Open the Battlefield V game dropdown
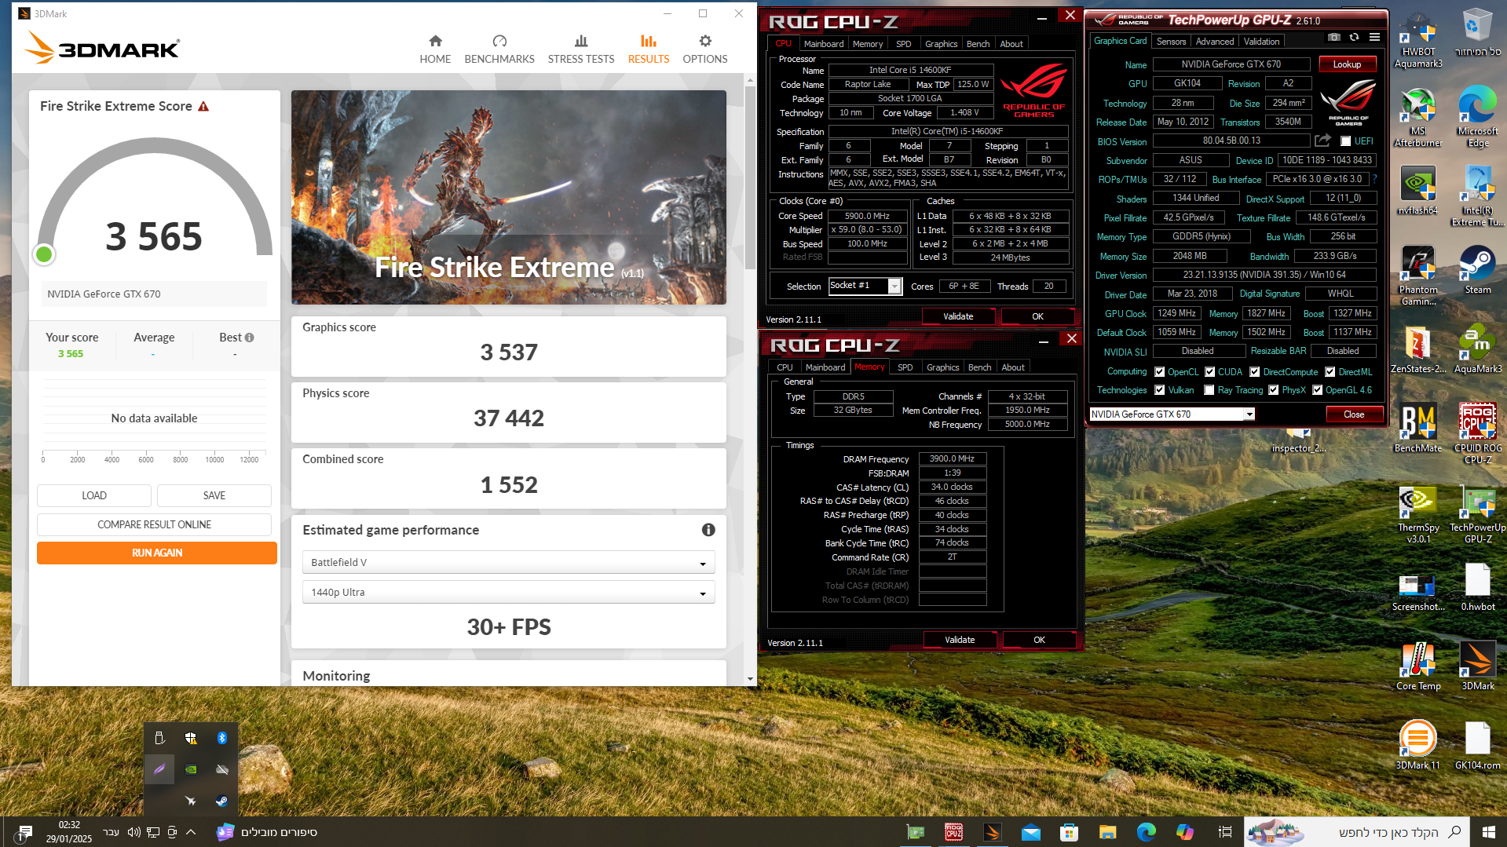Viewport: 1507px width, 847px height. tap(508, 563)
